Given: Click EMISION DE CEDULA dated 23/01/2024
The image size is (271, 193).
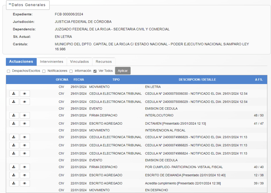Looking at the screenshot, I should click(161, 160).
